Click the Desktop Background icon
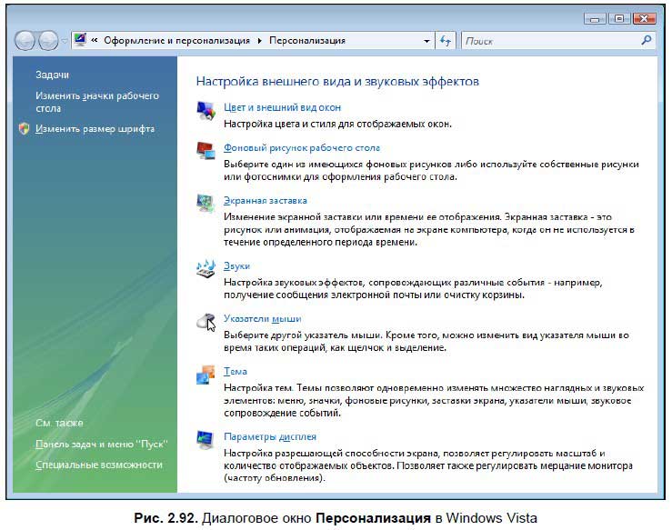672x530 pixels. pos(206,151)
